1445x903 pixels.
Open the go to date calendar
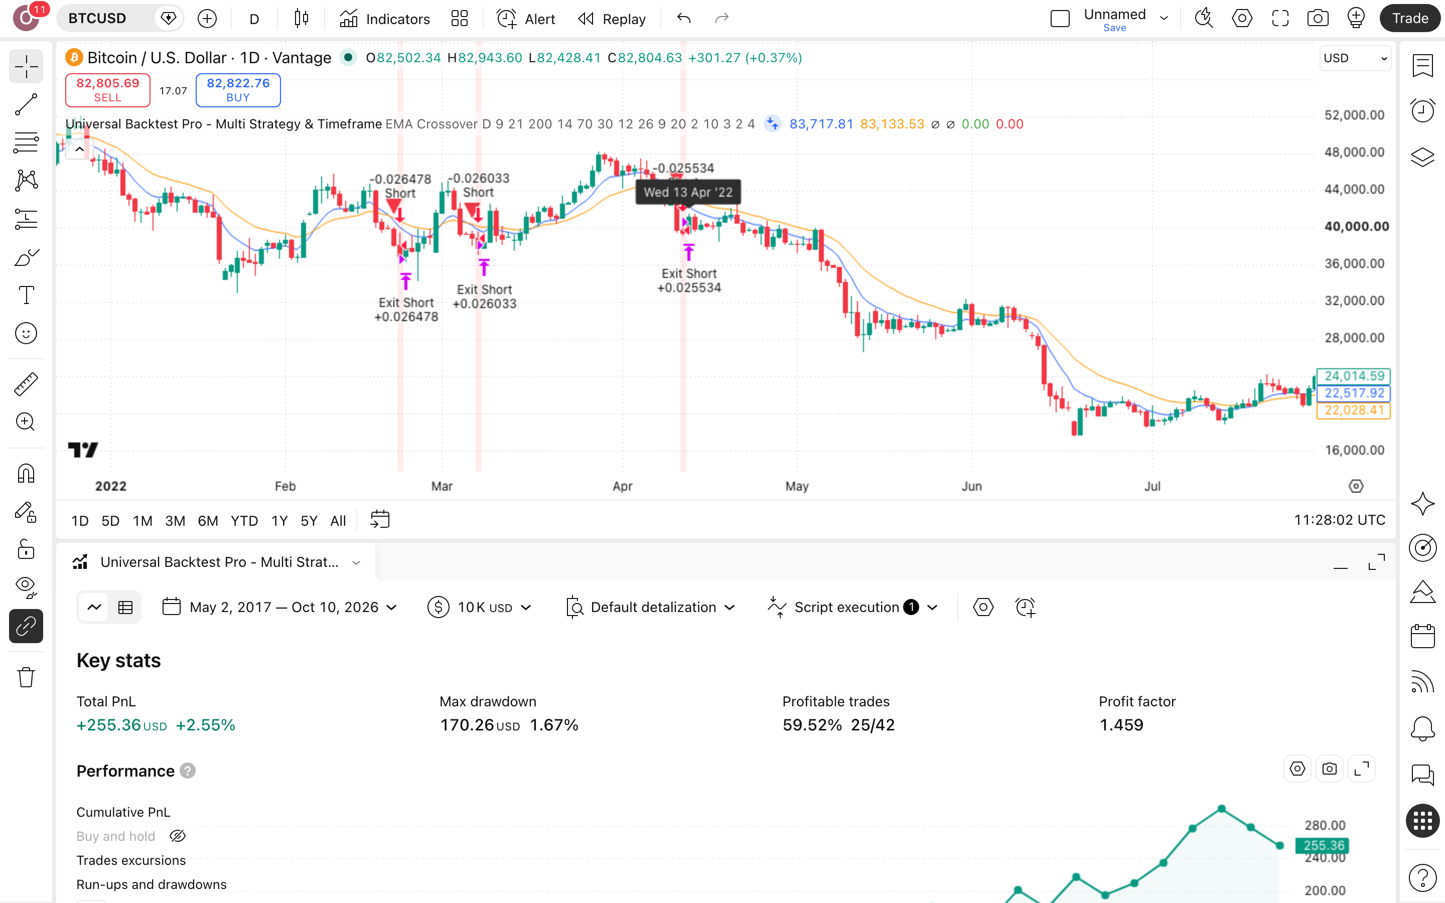click(380, 520)
